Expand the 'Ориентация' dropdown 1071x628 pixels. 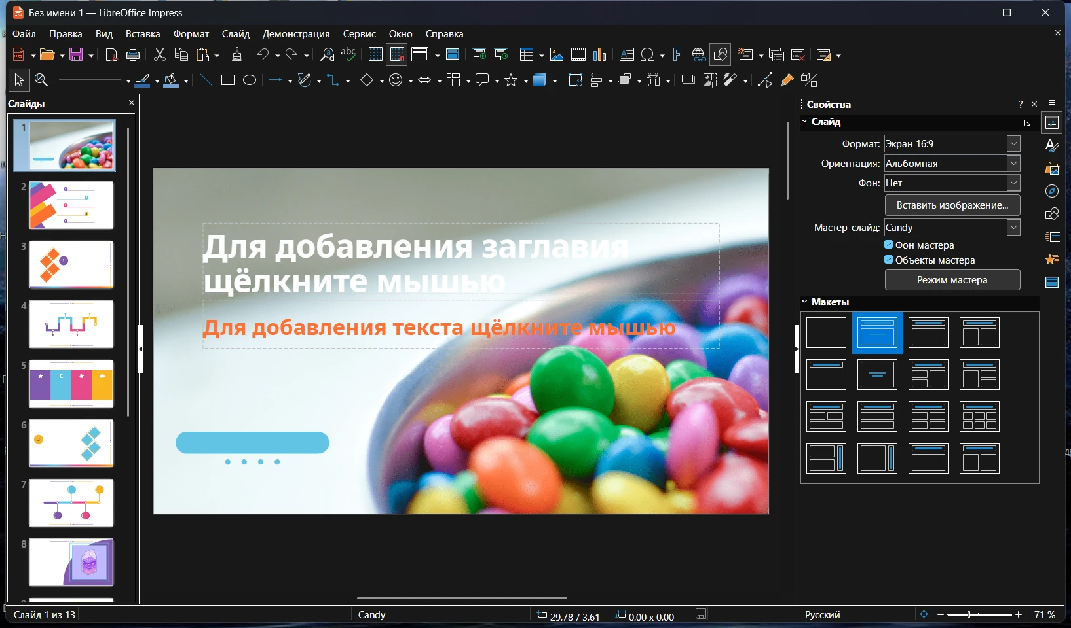tap(1013, 164)
